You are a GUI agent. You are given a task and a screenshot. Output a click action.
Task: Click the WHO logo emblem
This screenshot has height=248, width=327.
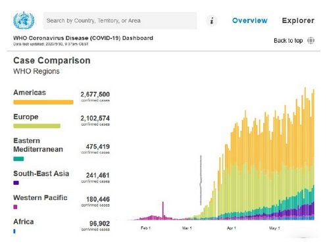point(24,20)
